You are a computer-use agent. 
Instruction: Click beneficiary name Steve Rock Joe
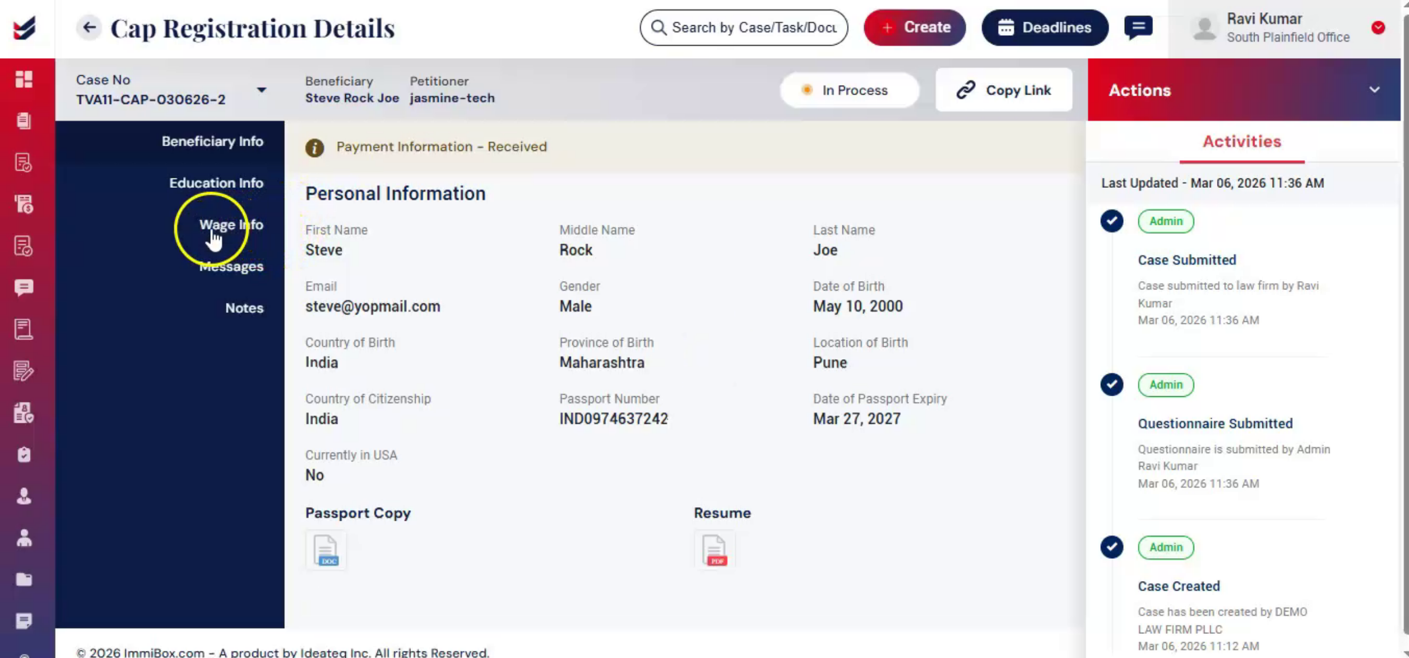point(352,98)
